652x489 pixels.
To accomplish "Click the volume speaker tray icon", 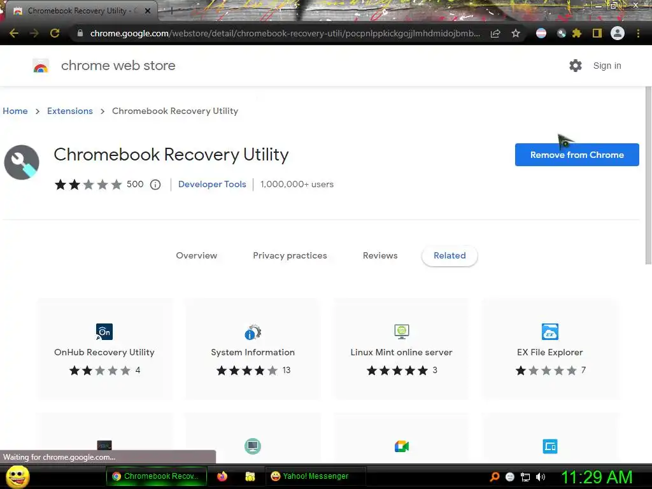I will click(540, 477).
